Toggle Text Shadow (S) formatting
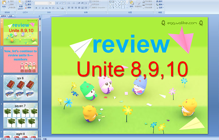The width and height of the screenshot is (219, 140). 50,8
